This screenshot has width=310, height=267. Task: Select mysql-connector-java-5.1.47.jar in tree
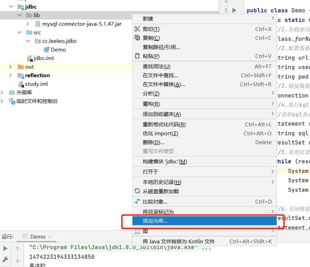pos(82,24)
